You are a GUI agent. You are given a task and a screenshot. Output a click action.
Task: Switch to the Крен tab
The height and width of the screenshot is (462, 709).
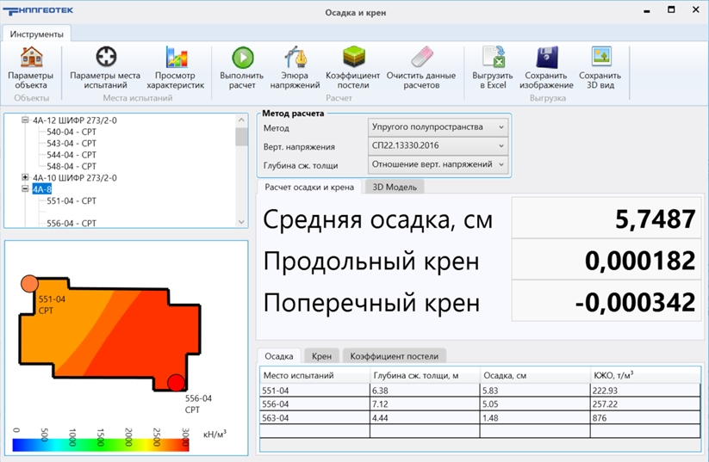(x=321, y=355)
